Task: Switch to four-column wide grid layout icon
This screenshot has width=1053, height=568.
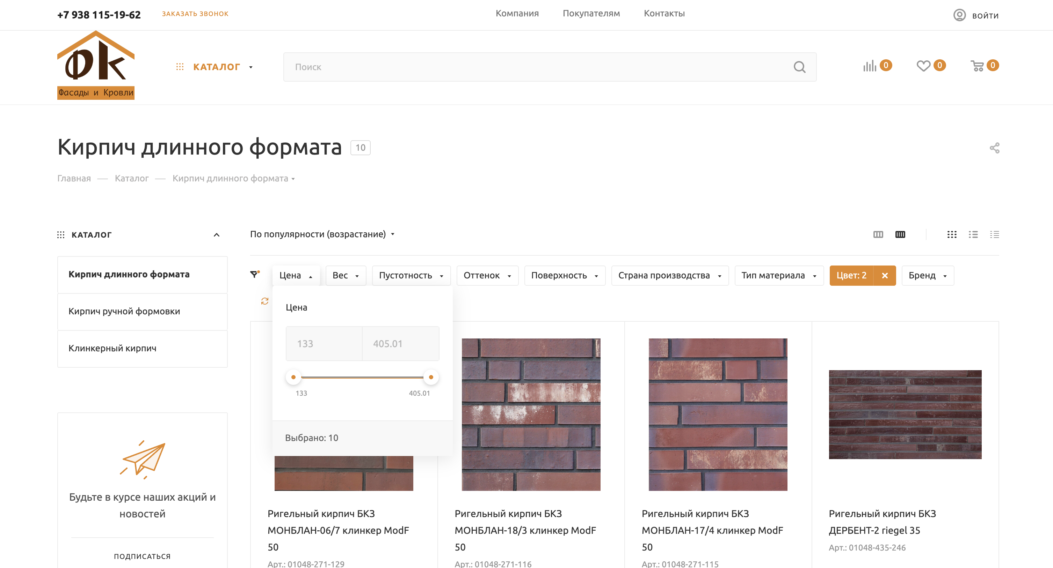Action: pyautogui.click(x=900, y=234)
